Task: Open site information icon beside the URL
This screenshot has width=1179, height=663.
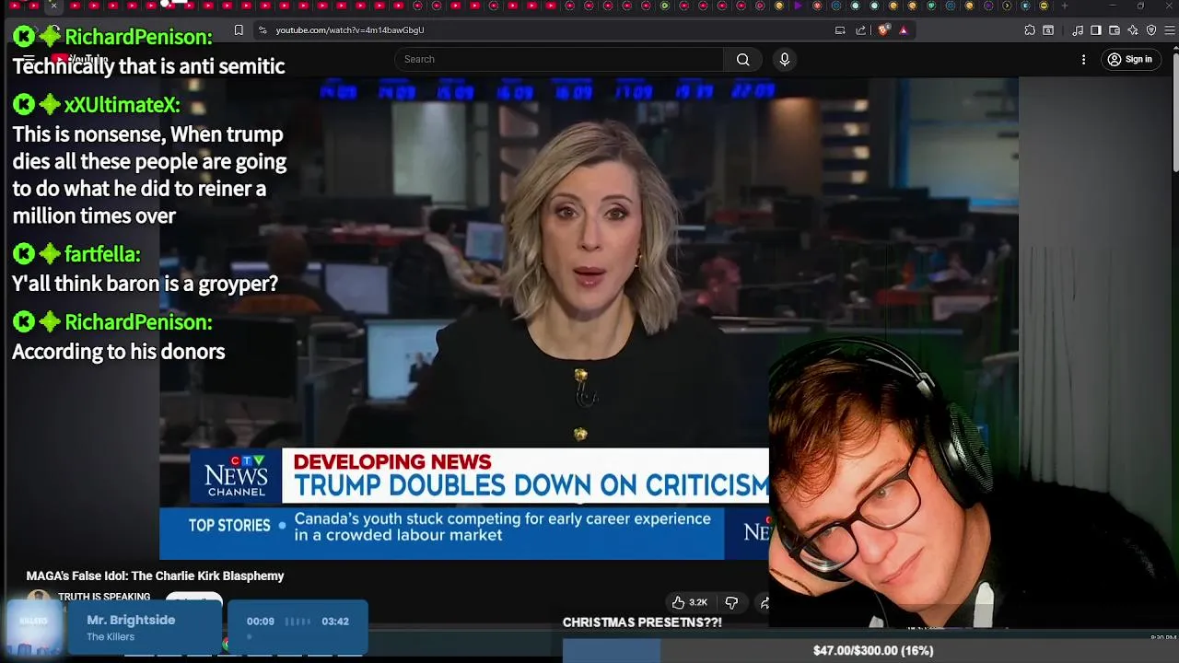Action: pyautogui.click(x=263, y=30)
